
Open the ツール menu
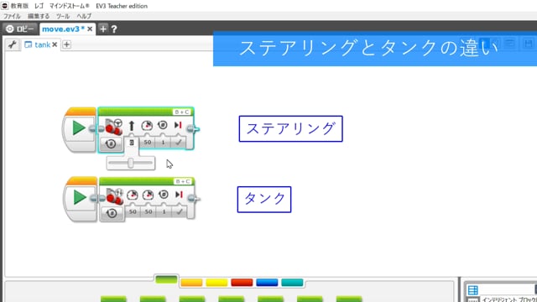[63, 16]
